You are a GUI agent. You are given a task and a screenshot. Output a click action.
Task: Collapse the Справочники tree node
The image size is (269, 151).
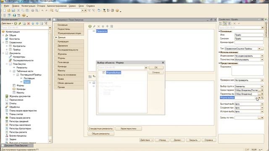coord(3,42)
